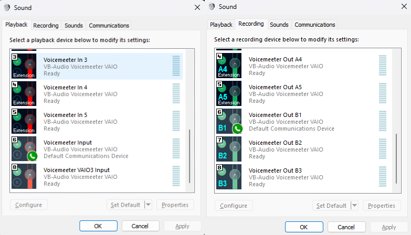This screenshot has height=235, width=411.
Task: Click level meter for Voicemeeter In 3
Action: click(x=176, y=66)
